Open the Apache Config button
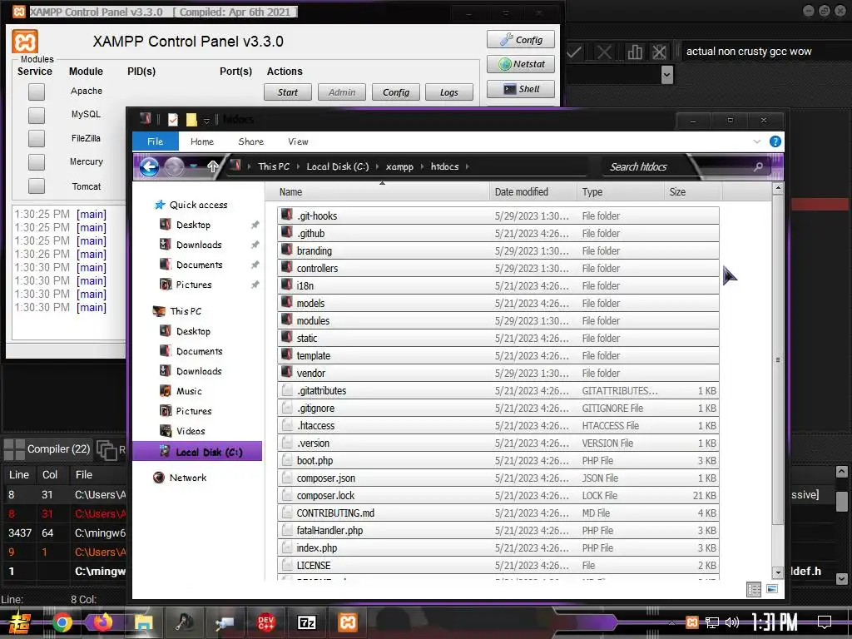852x639 pixels. tap(395, 92)
